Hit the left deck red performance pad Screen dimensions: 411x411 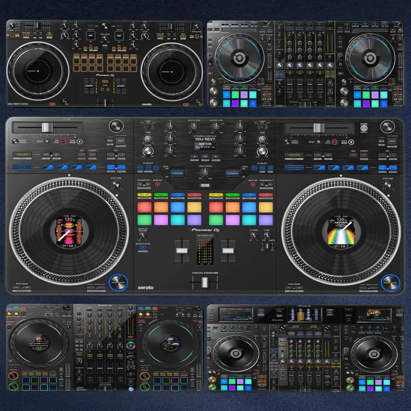144,207
